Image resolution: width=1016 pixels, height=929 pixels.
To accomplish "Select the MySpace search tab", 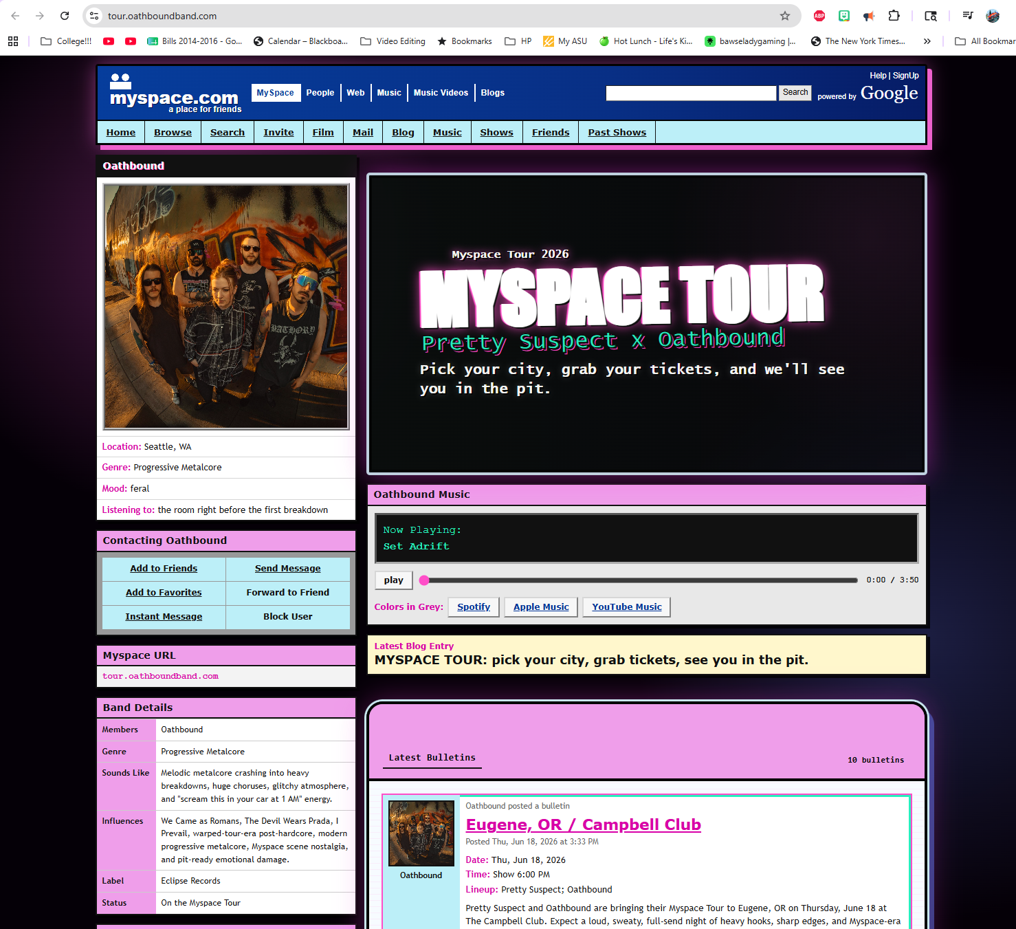I will 276,93.
